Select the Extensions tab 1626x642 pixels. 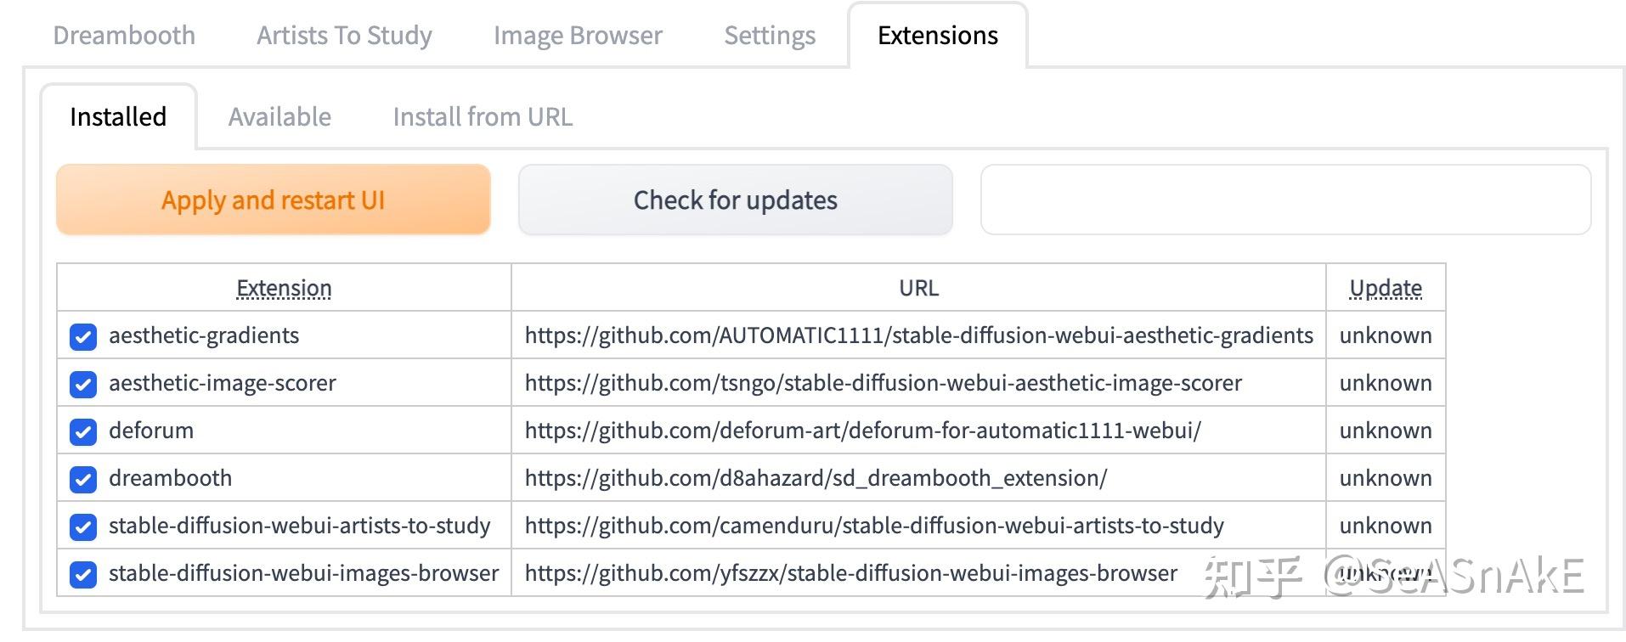coord(938,36)
